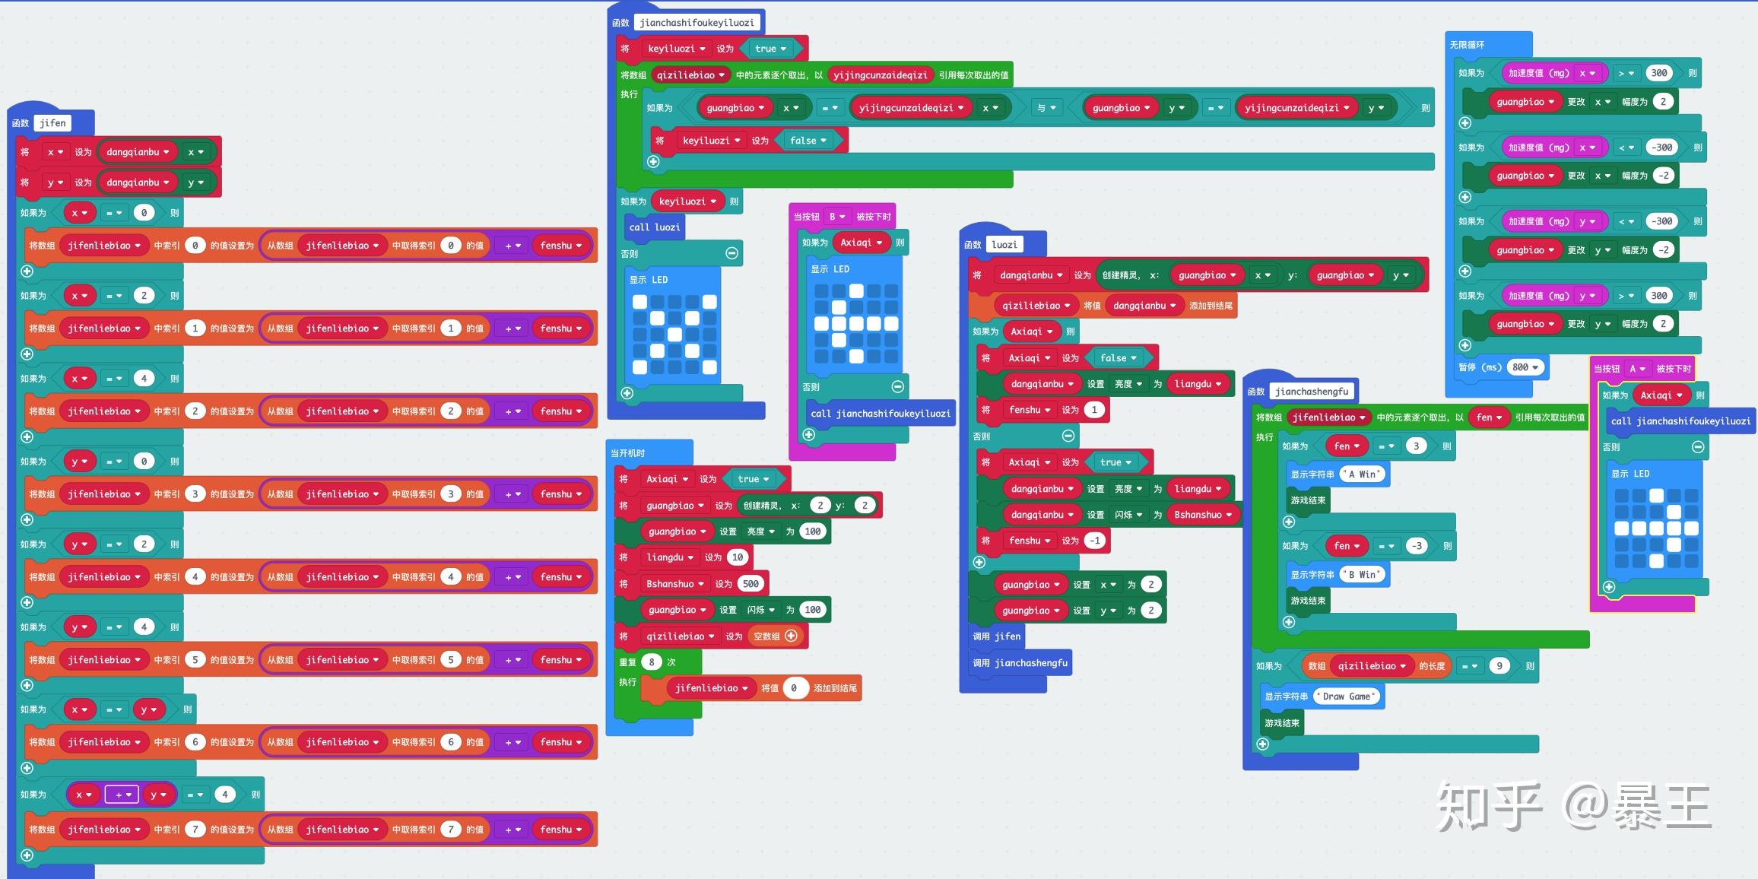Toggle top-left LED in the X pattern grid
Viewport: 1758px width, 879px height.
pyautogui.click(x=639, y=302)
